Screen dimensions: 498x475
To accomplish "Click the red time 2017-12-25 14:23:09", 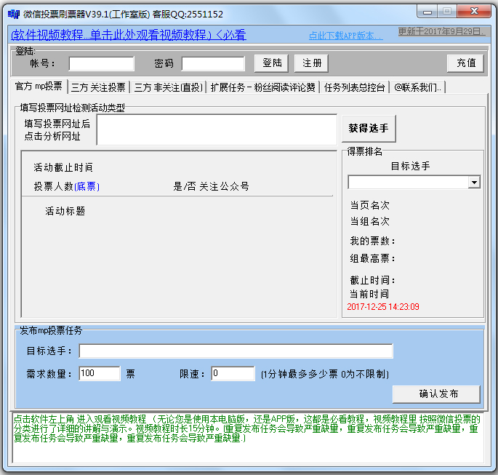I will click(x=383, y=307).
